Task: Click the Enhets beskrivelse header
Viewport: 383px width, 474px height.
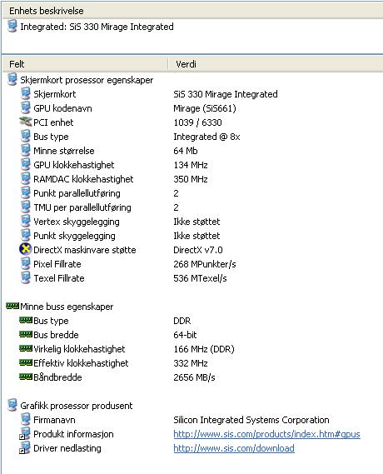Action: (x=192, y=11)
